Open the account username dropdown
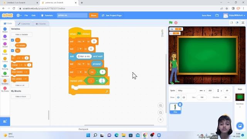Screen dimensions: 247x139 pyautogui.click(x=235, y=15)
